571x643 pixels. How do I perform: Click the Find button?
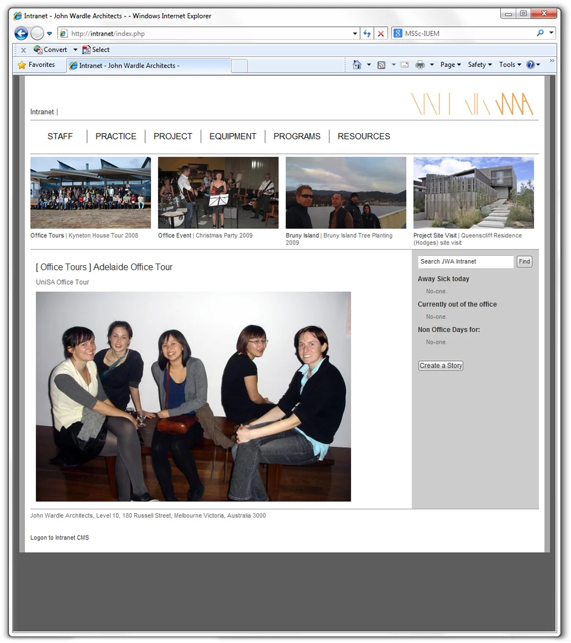(x=524, y=261)
